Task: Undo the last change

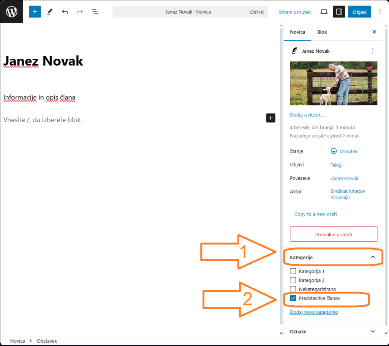Action: [x=65, y=12]
